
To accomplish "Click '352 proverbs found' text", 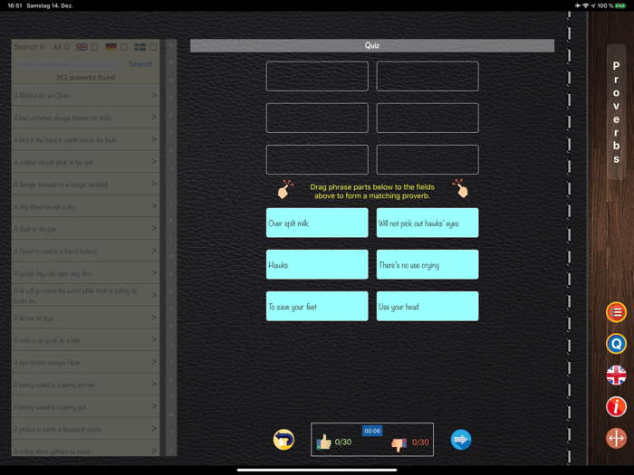I will [85, 77].
